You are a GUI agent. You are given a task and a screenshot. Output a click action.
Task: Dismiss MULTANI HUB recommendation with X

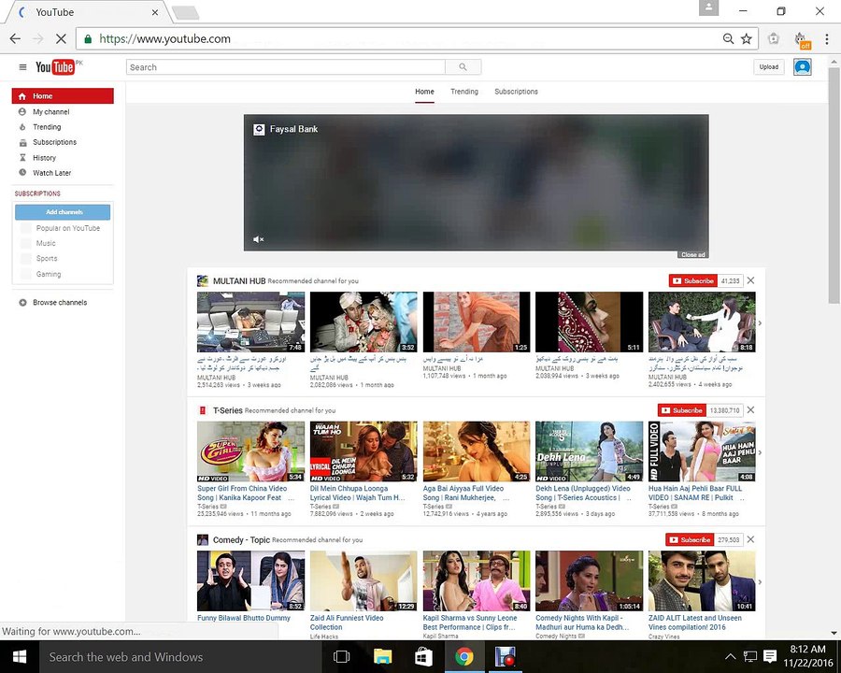click(750, 280)
